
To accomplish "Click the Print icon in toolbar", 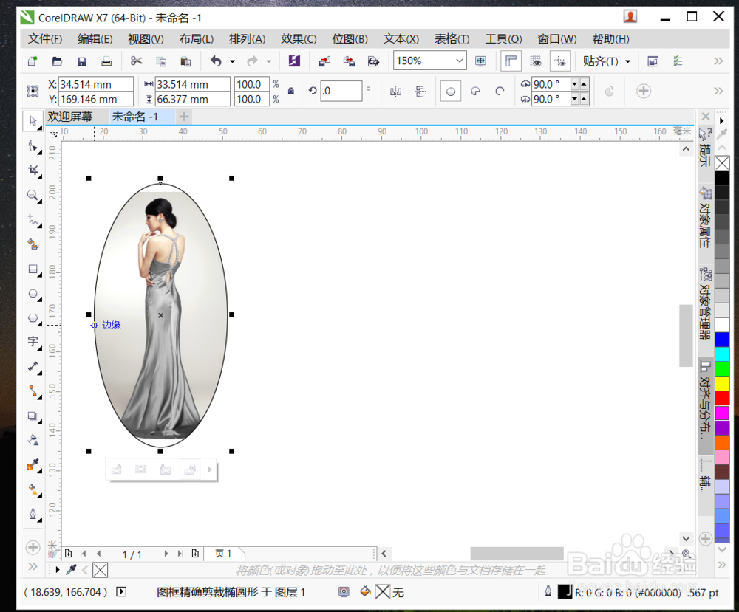I will (x=106, y=61).
